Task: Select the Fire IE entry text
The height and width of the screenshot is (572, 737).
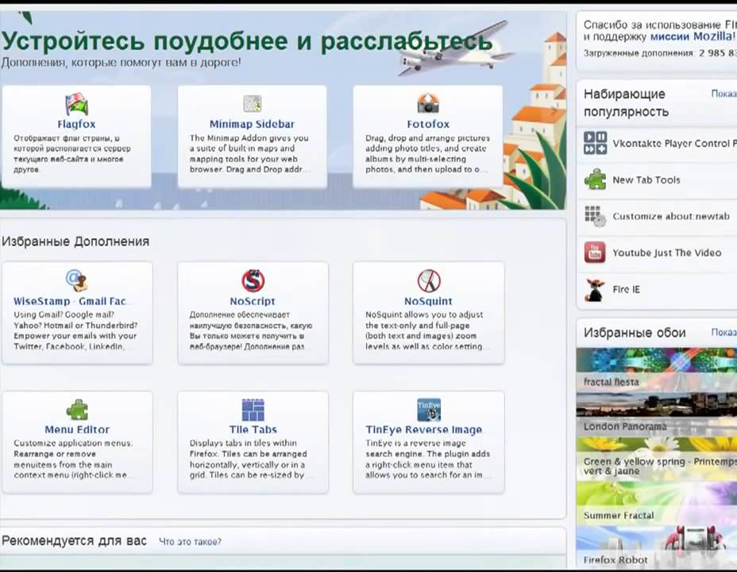Action: pyautogui.click(x=626, y=289)
